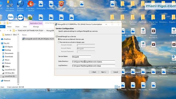The image size is (176, 99).
Task: Select the Application Tools tab
Action: click(36, 23)
